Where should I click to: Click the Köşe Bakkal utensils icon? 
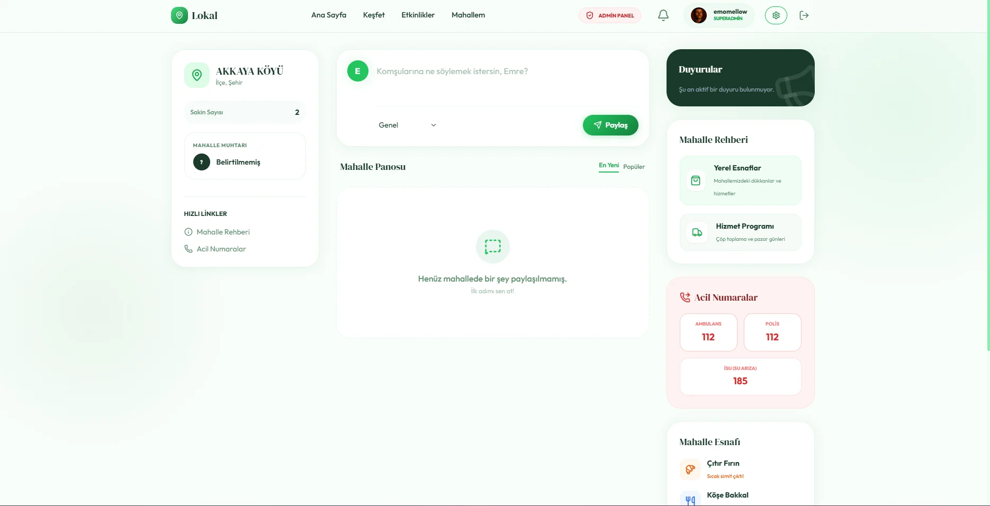click(x=690, y=500)
